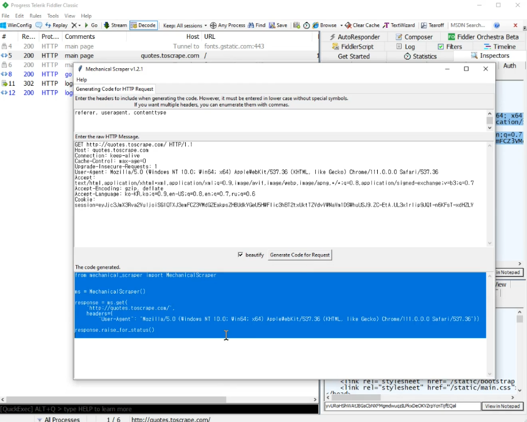Switch to the Composer tab
The image size is (527, 422).
coord(414,37)
